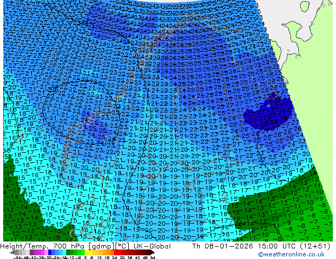
Task: Pick the bright red swatch in the color legend
Action: coord(116,252)
